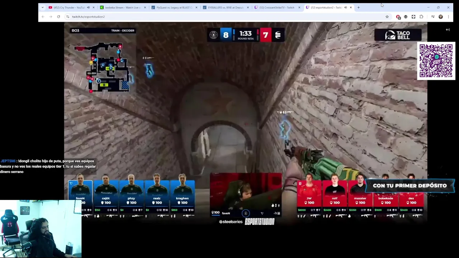Click the Yape QR code overlay
The width and height of the screenshot is (459, 258).
[436, 61]
